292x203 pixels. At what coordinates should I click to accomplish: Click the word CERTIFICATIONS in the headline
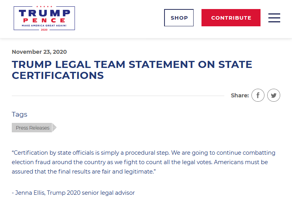coord(58,75)
